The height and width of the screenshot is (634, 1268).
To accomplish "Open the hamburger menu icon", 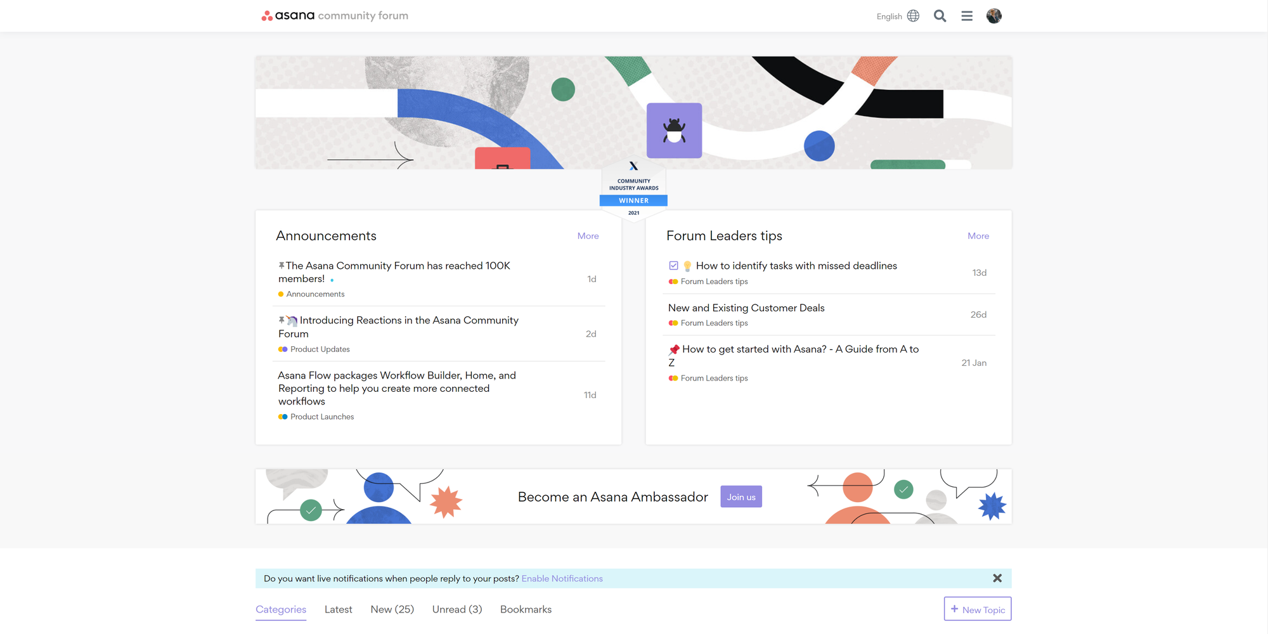I will point(966,16).
